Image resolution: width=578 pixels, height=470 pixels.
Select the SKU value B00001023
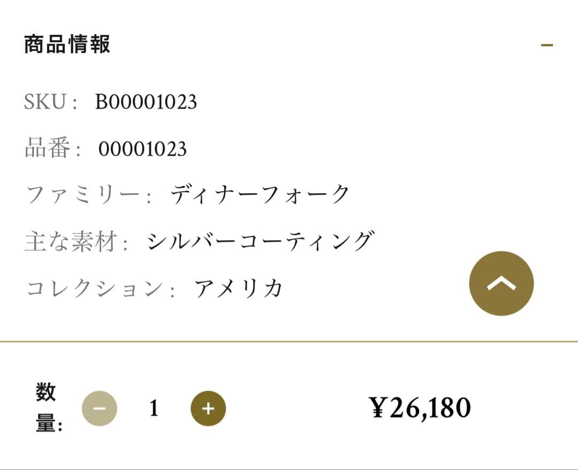click(146, 102)
